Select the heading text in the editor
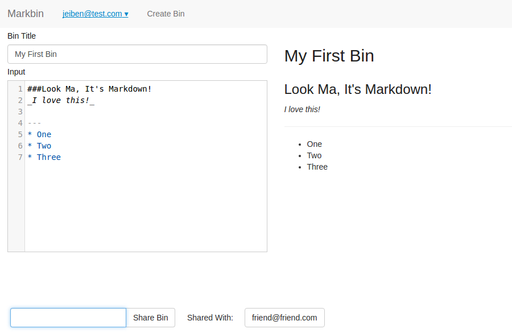 89,89
